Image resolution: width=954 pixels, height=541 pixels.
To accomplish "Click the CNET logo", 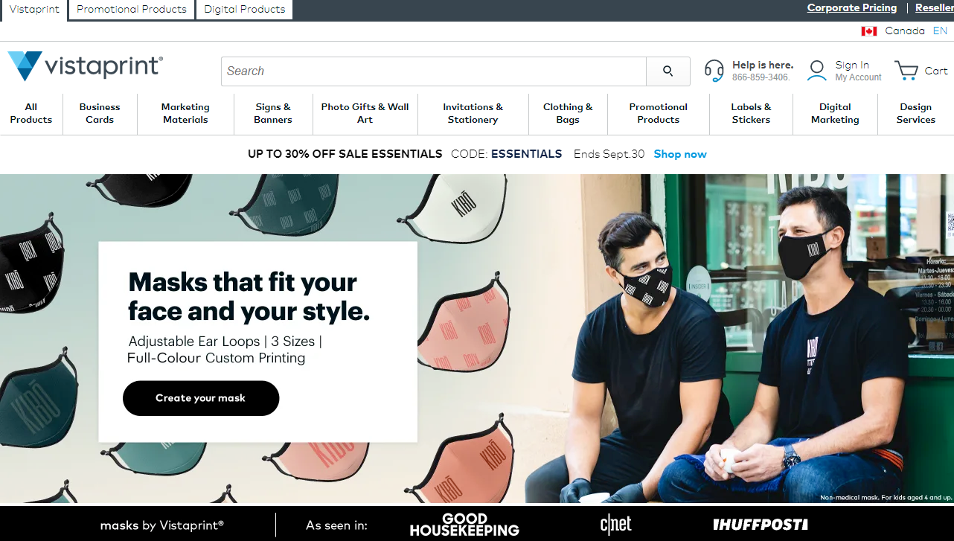I will (x=615, y=525).
